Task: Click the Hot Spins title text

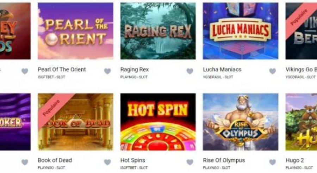Action: point(133,160)
